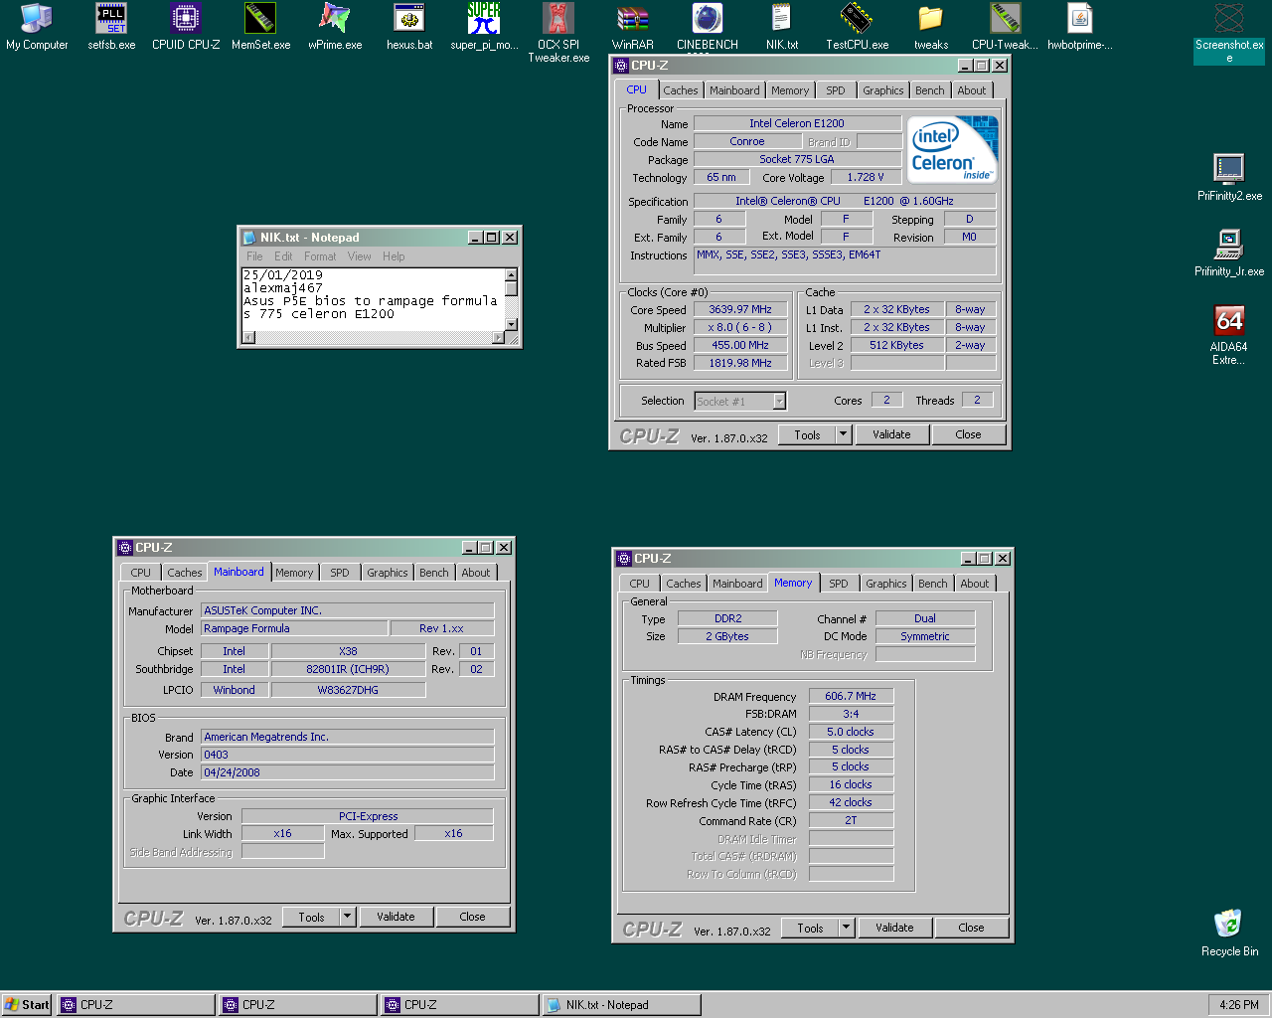Screen dimensions: 1272x1018
Task: Launch PiFinity2.exe desktop icon
Action: pyautogui.click(x=1229, y=178)
